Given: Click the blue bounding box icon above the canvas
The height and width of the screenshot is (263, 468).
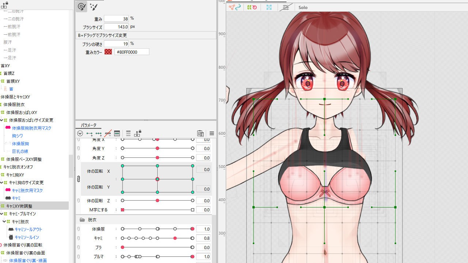Looking at the screenshot, I should point(269,7).
